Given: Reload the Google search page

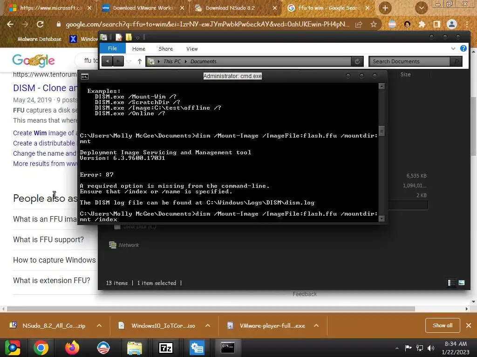Looking at the screenshot, I should coord(40,24).
